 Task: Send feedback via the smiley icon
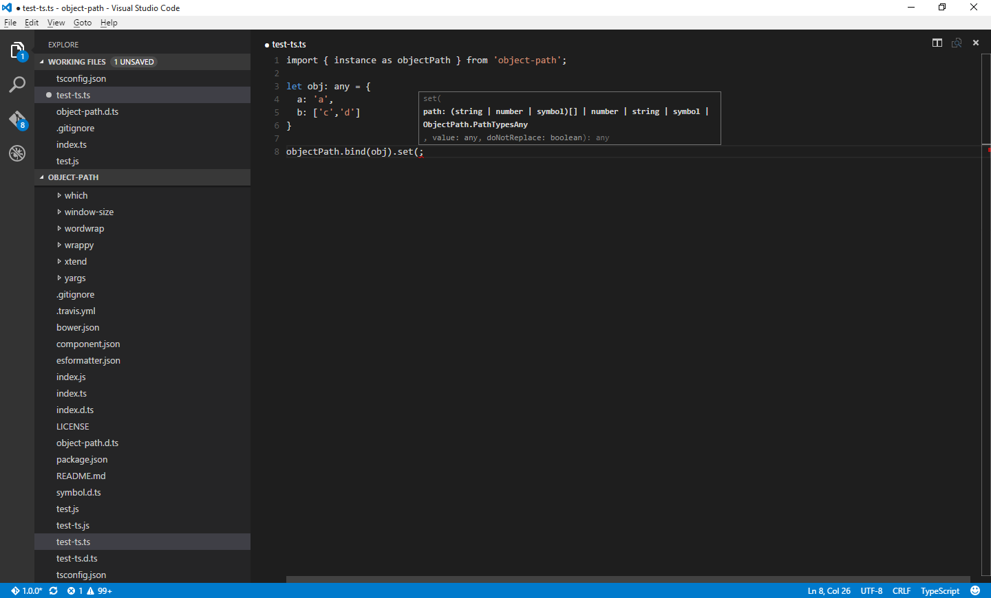point(975,590)
